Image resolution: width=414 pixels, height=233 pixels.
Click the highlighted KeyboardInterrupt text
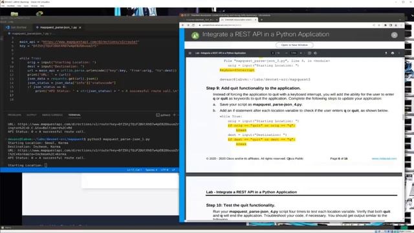tap(237, 70)
